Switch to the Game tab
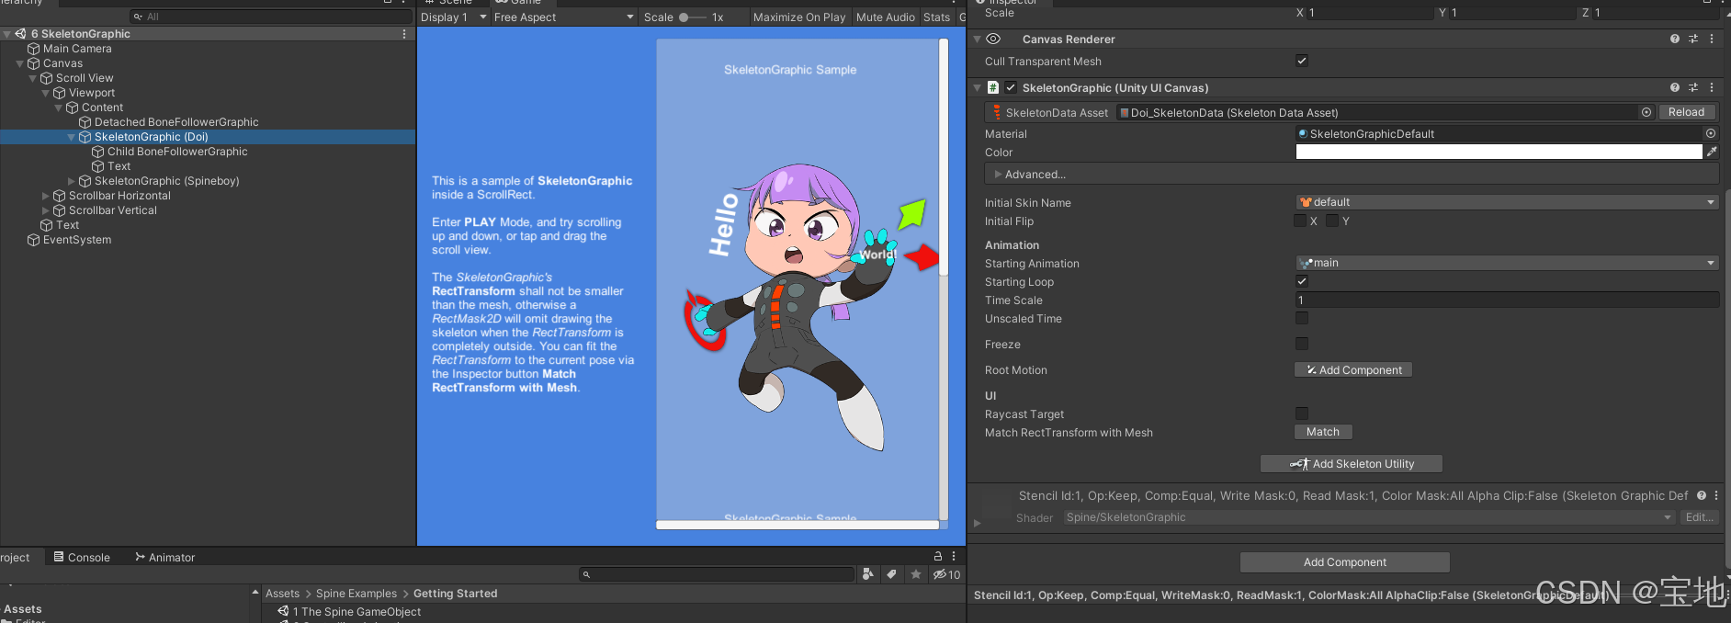This screenshot has height=623, width=1731. coord(519,3)
